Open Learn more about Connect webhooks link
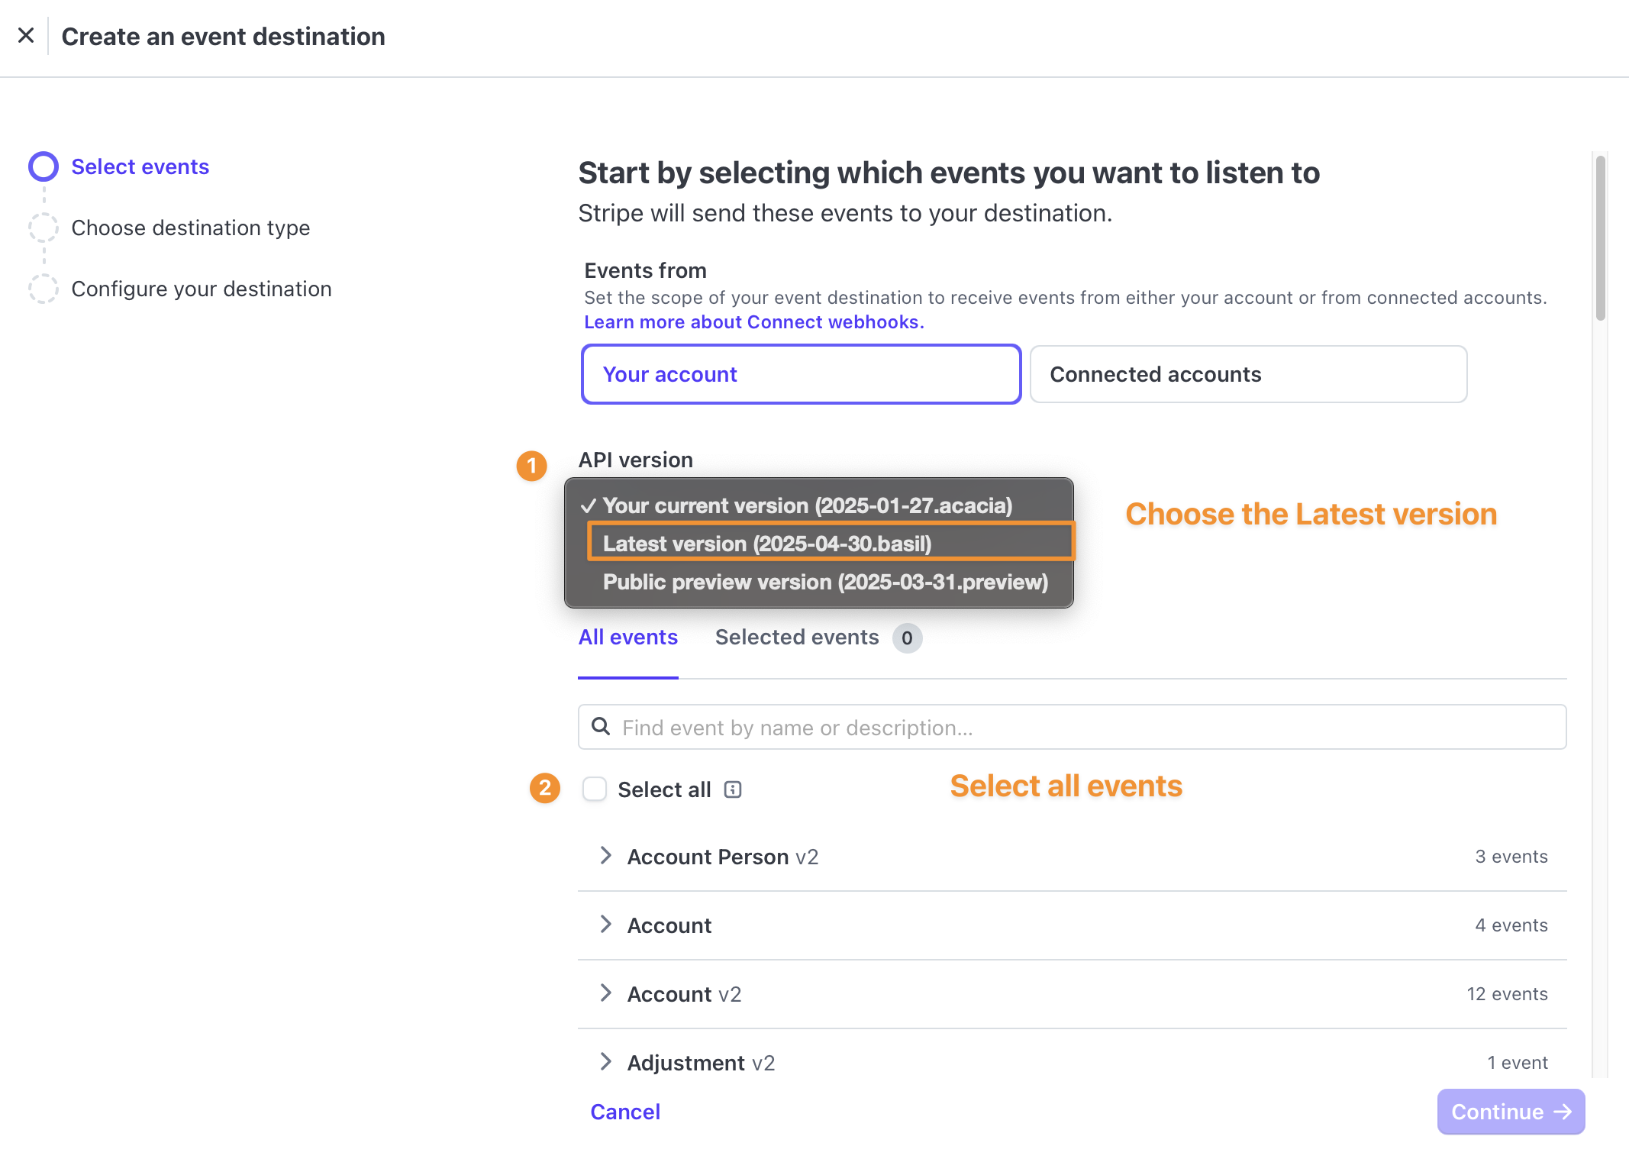The width and height of the screenshot is (1629, 1159). click(754, 322)
